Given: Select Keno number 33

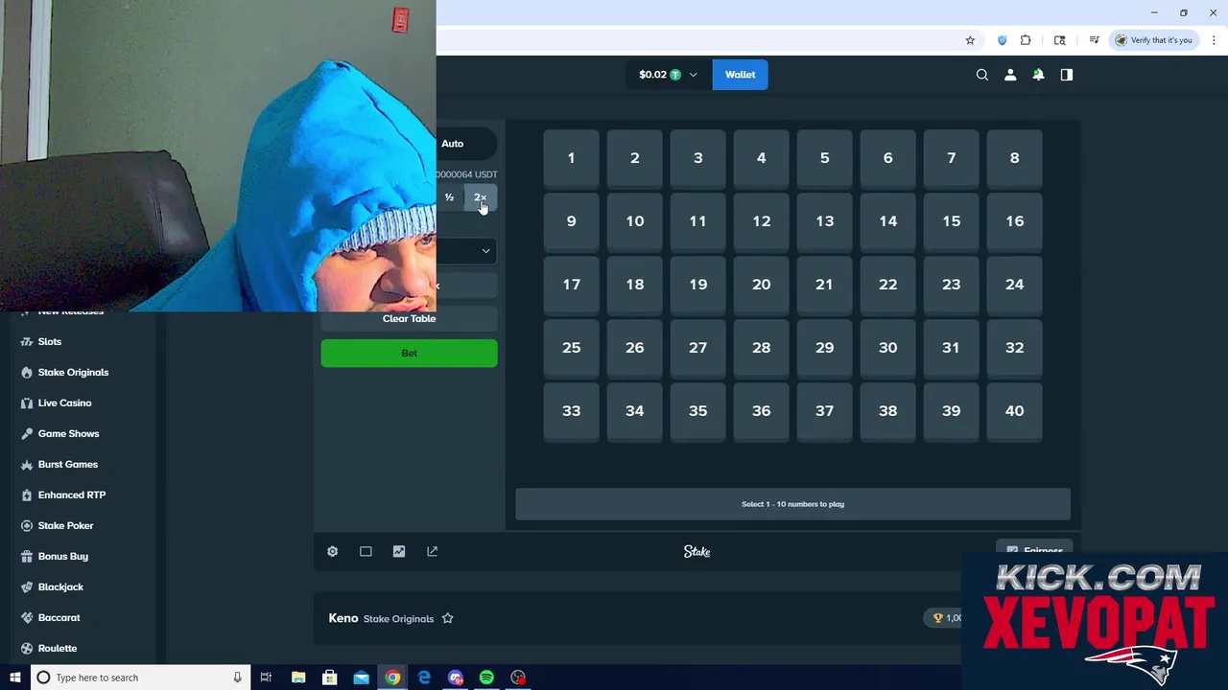Looking at the screenshot, I should click(x=571, y=411).
